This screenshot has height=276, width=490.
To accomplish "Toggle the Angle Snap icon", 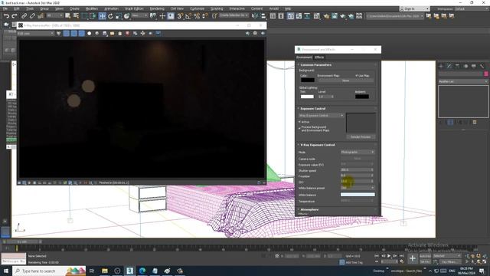I will (x=188, y=16).
